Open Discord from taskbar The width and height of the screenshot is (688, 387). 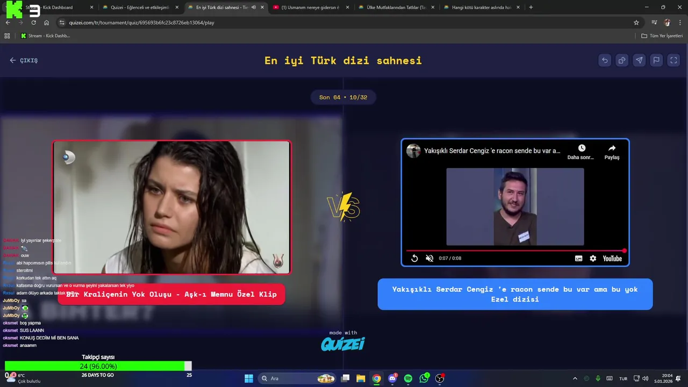click(x=392, y=378)
